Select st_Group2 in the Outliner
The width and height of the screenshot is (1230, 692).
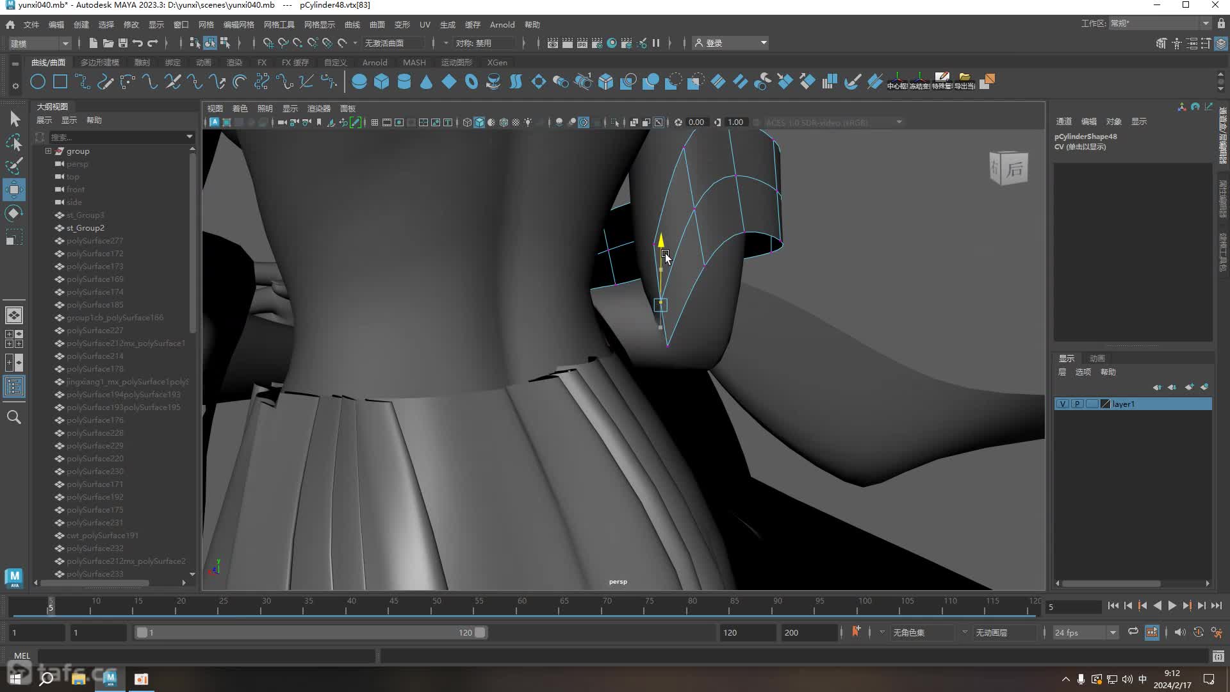[x=85, y=228]
